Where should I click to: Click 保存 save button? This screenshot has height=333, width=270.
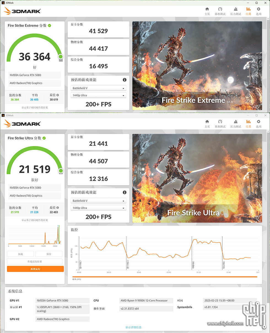pos(49,254)
